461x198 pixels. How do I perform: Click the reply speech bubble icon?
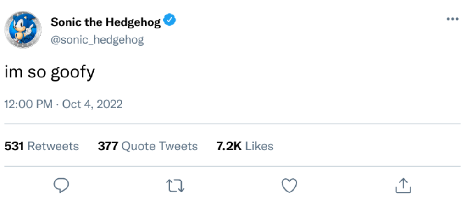61,185
